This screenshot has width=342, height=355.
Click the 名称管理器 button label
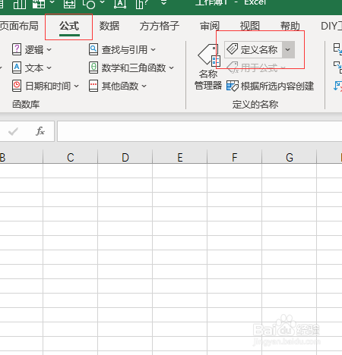coord(208,80)
